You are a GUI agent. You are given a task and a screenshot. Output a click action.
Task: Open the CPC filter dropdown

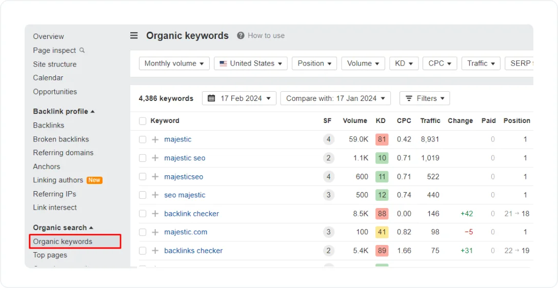pyautogui.click(x=440, y=64)
